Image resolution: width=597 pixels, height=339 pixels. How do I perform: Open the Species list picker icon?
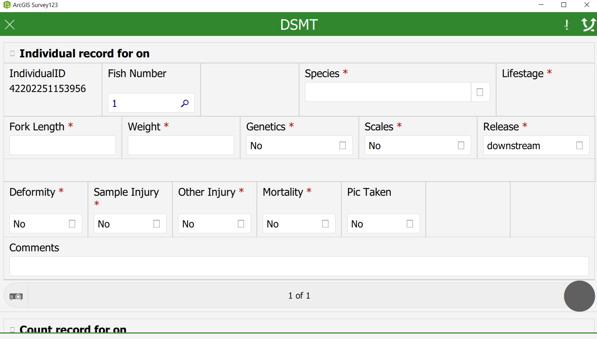point(480,92)
